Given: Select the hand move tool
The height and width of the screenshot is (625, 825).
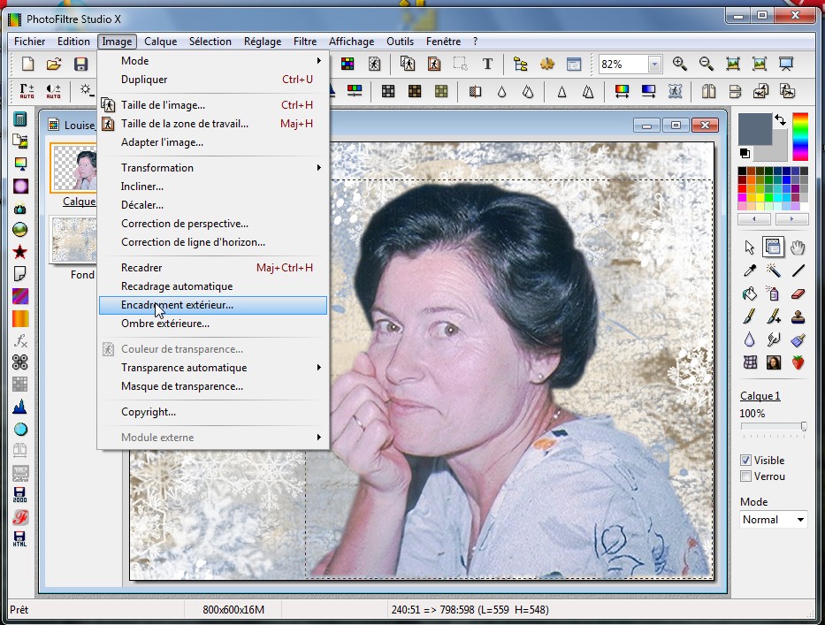Looking at the screenshot, I should point(798,247).
